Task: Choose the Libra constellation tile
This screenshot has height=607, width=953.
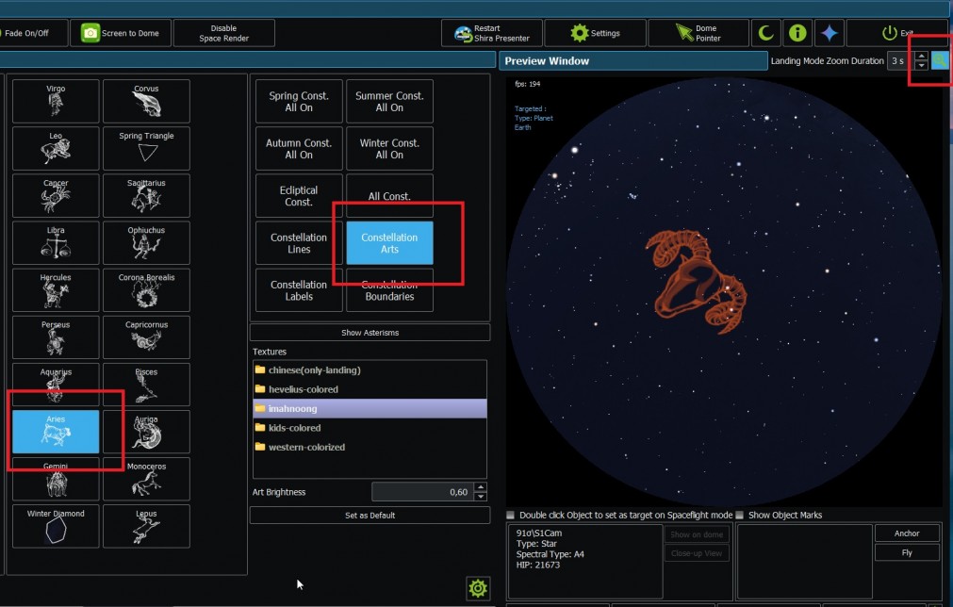Action: pyautogui.click(x=56, y=242)
